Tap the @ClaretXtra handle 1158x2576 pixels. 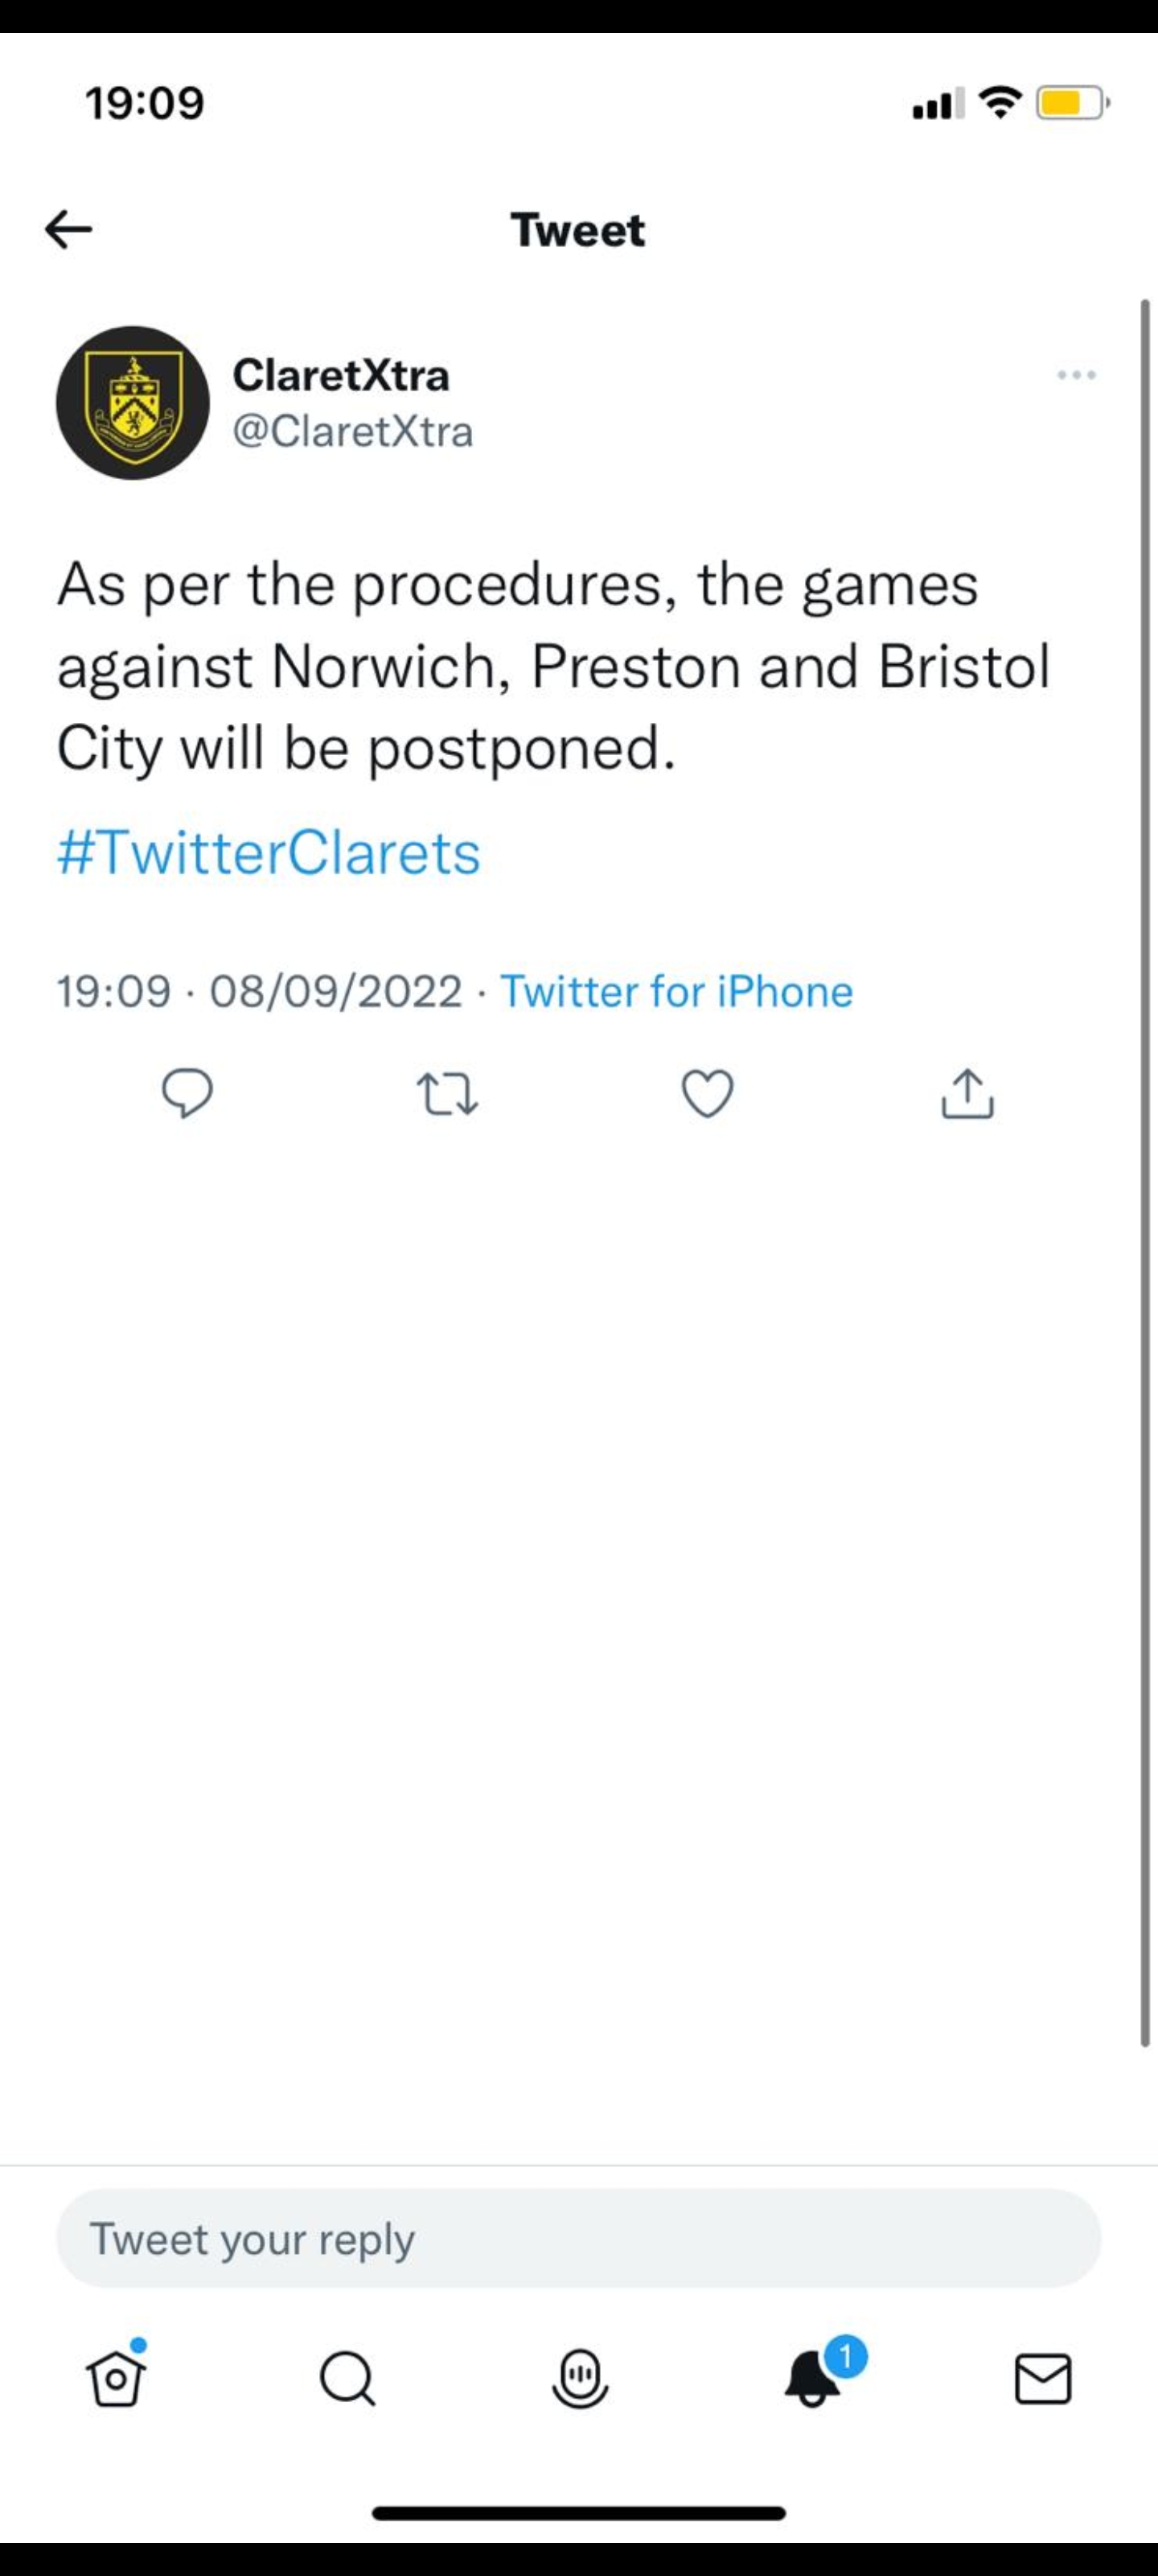353,432
